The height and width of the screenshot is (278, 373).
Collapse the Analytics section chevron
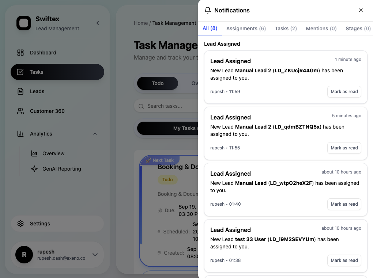(x=95, y=134)
